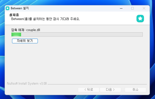Click the 'Between 설치' window title

coord(20,8)
